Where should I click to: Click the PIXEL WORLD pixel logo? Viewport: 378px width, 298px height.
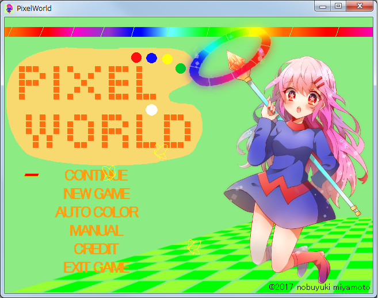(x=105, y=107)
